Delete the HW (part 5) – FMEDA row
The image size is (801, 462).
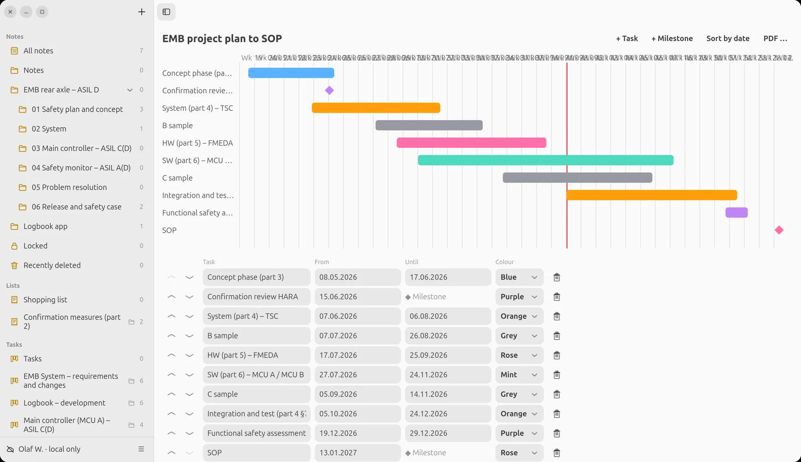click(557, 355)
